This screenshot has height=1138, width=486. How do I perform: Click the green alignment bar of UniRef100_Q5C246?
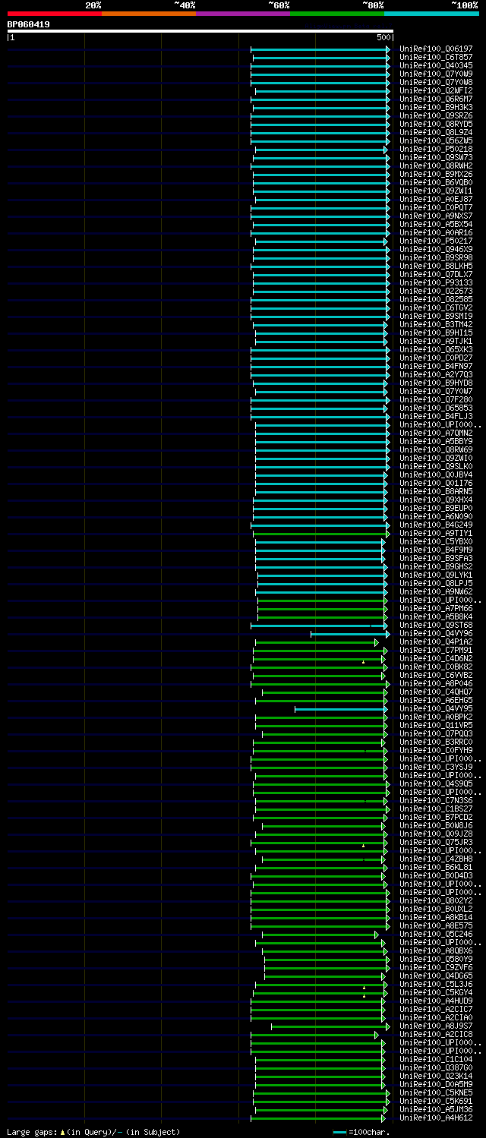(x=320, y=934)
